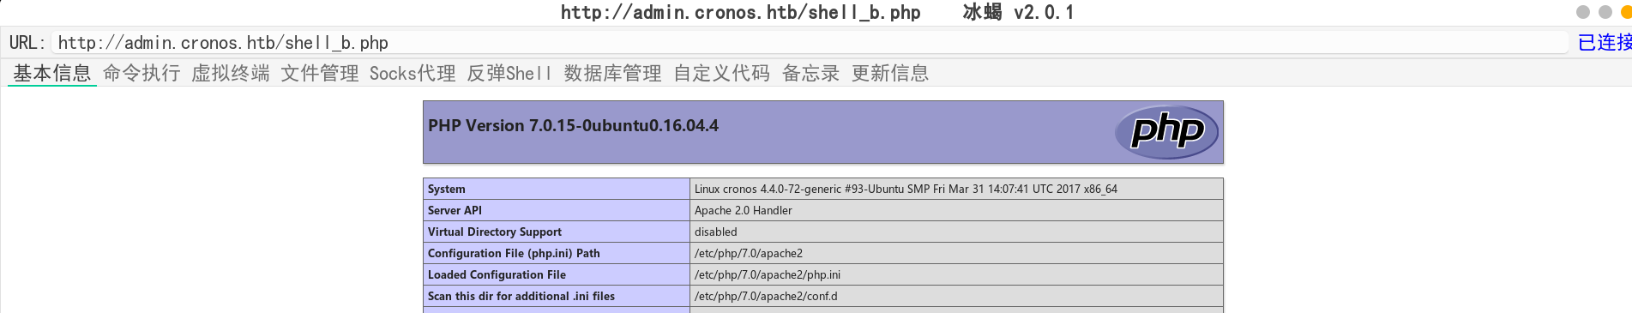Image resolution: width=1632 pixels, height=313 pixels.
Task: Switch to the 命令执行 tab
Action: coord(142,74)
